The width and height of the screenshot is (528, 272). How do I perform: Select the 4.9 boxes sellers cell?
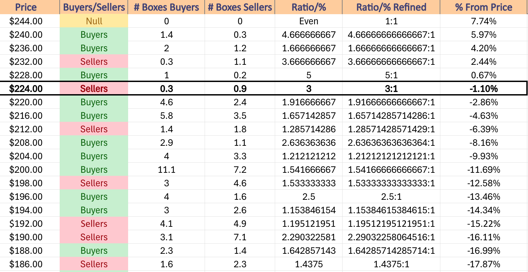tap(240, 224)
